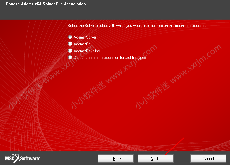The height and width of the screenshot is (165, 230).
Task: Click the MSC Software logo
Action: (x=22, y=158)
